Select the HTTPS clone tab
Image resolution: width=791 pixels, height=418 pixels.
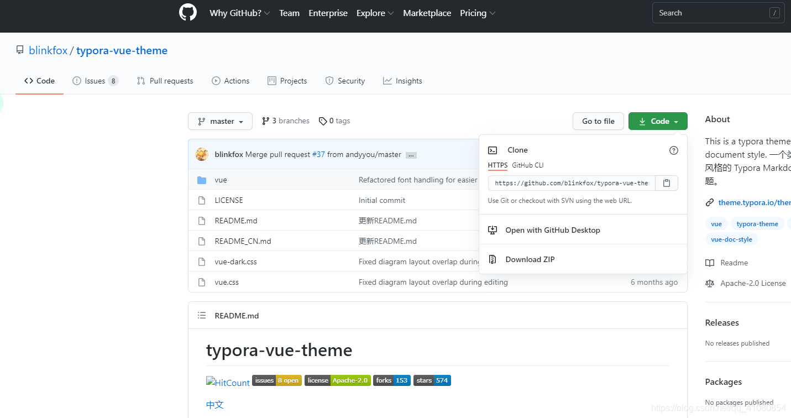pyautogui.click(x=497, y=165)
